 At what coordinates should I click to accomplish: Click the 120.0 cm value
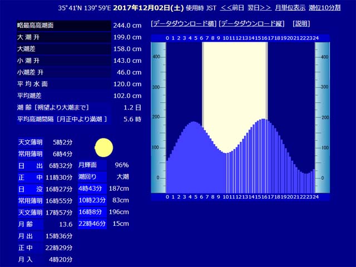[x=127, y=84]
